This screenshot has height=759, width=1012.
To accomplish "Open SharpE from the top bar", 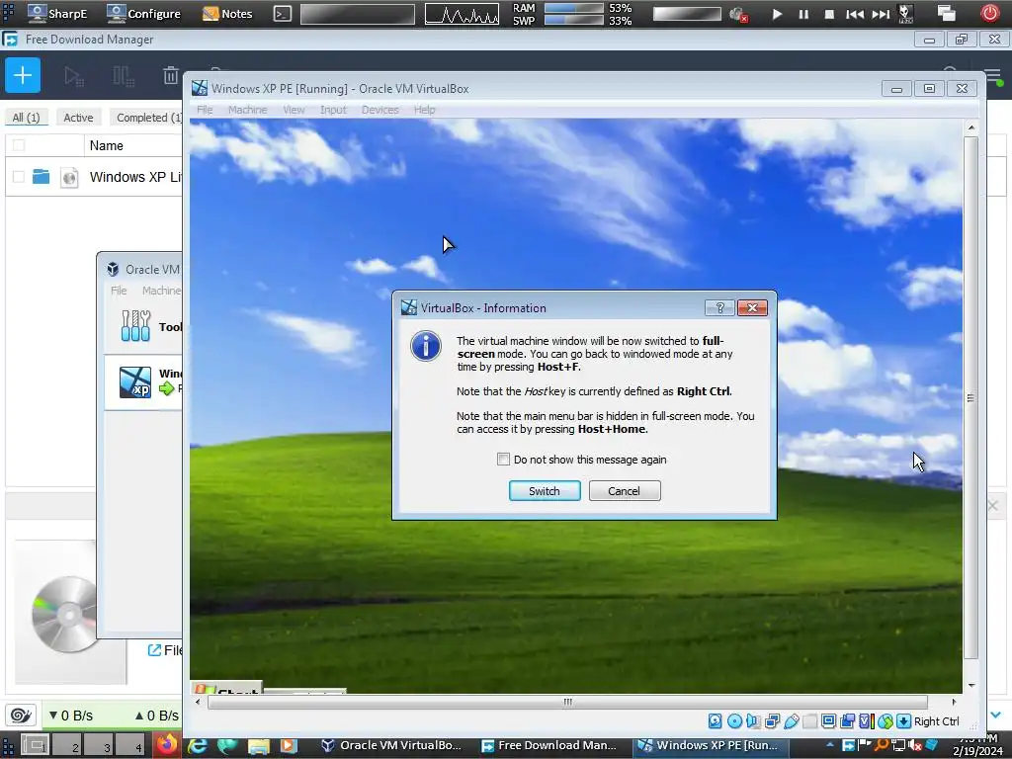I will pos(57,14).
